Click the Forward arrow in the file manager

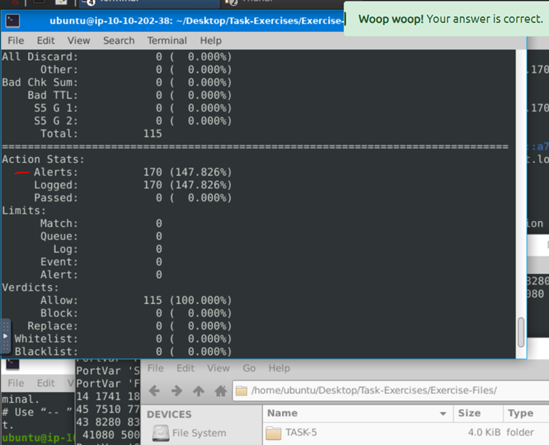click(177, 391)
